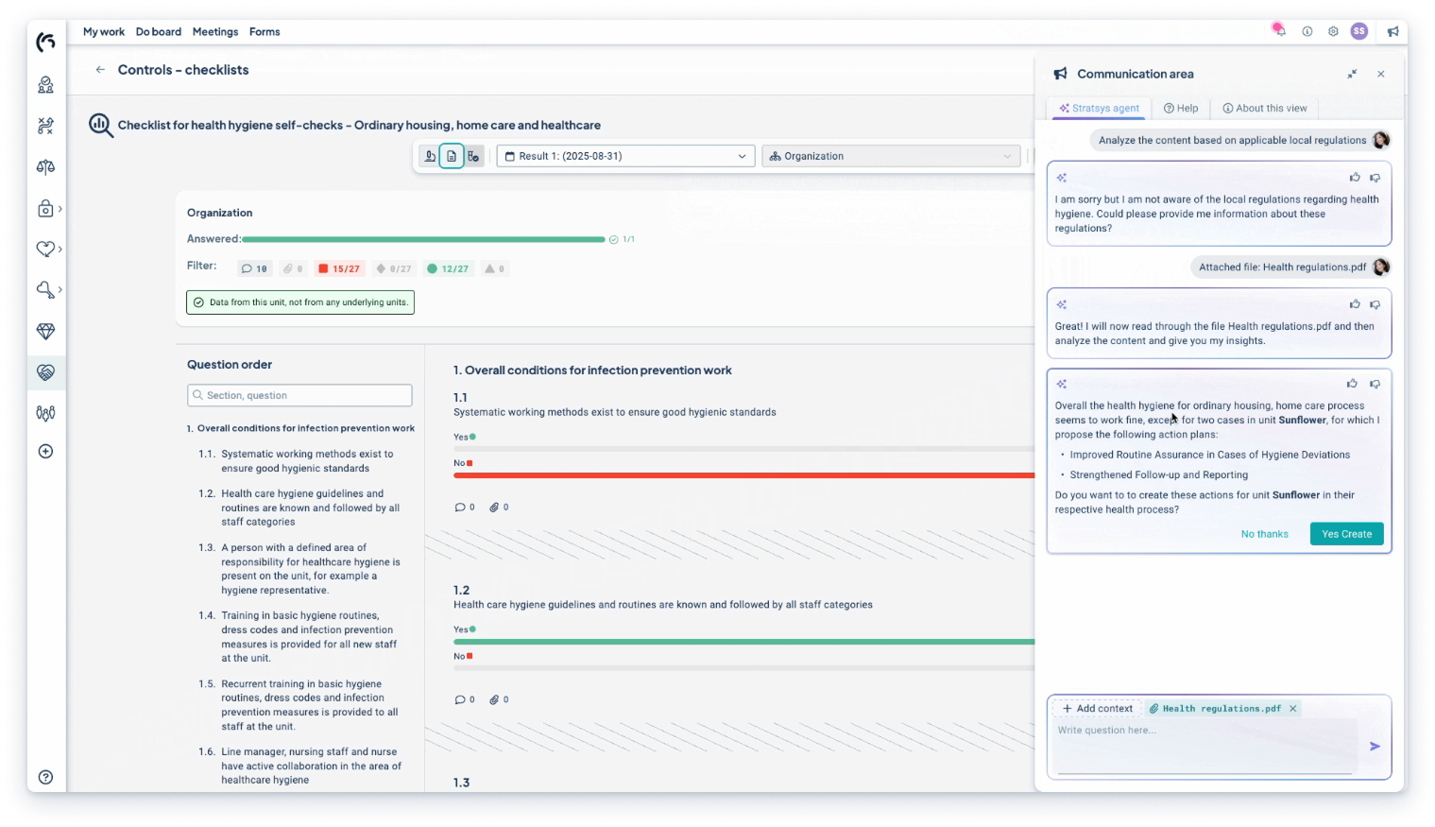
Task: Click the Yes Create button
Action: coord(1346,534)
